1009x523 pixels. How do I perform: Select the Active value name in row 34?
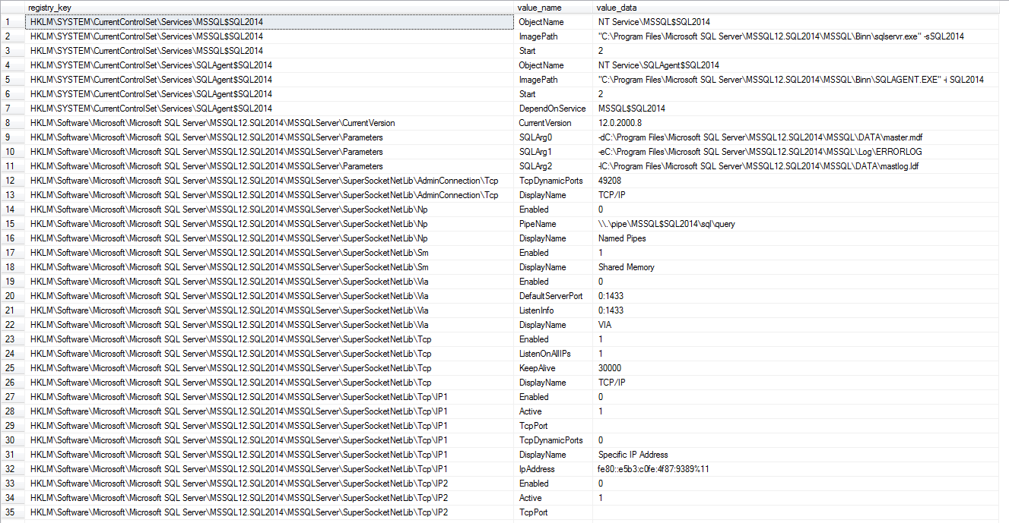554,498
